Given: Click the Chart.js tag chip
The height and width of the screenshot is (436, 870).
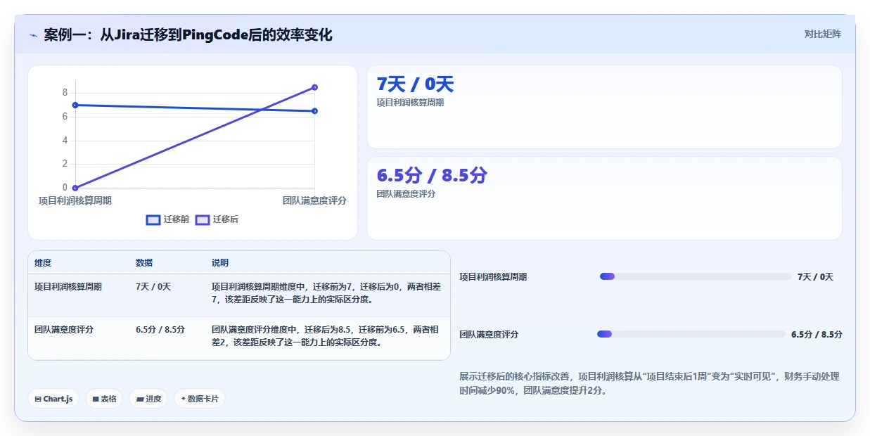Looking at the screenshot, I should point(53,399).
